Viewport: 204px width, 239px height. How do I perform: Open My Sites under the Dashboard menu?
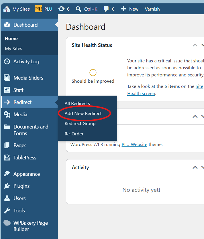pos(13,49)
